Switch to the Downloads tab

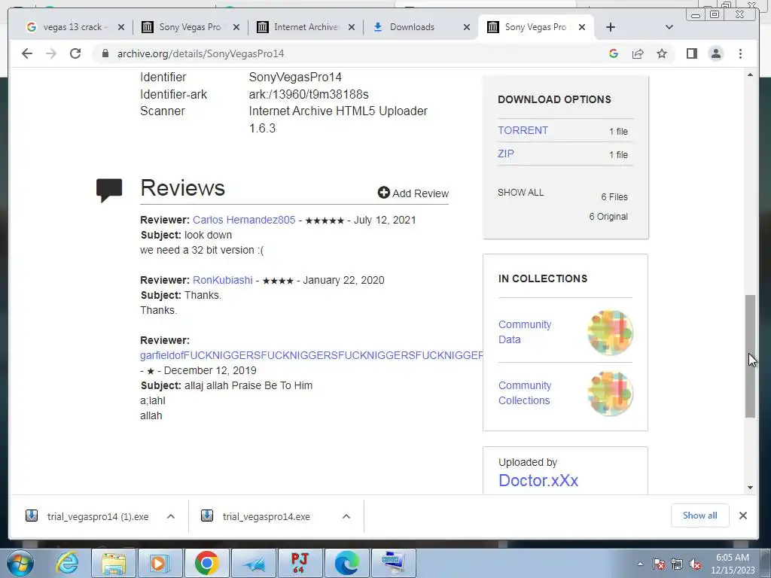click(413, 27)
